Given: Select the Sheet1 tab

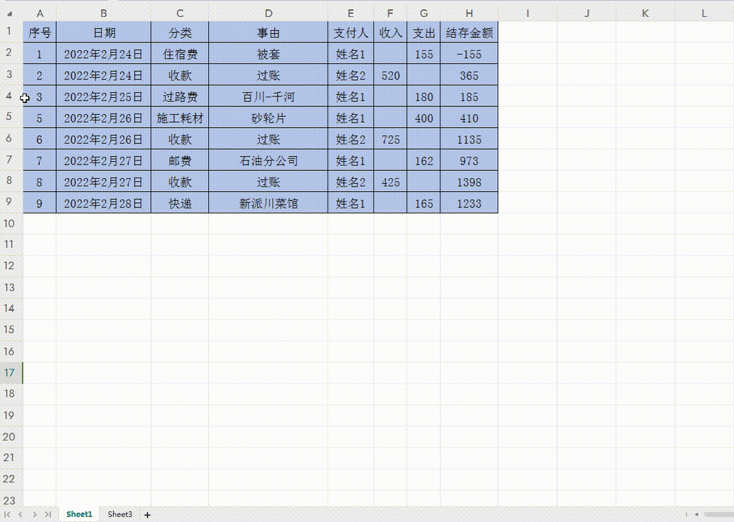Looking at the screenshot, I should [78, 514].
